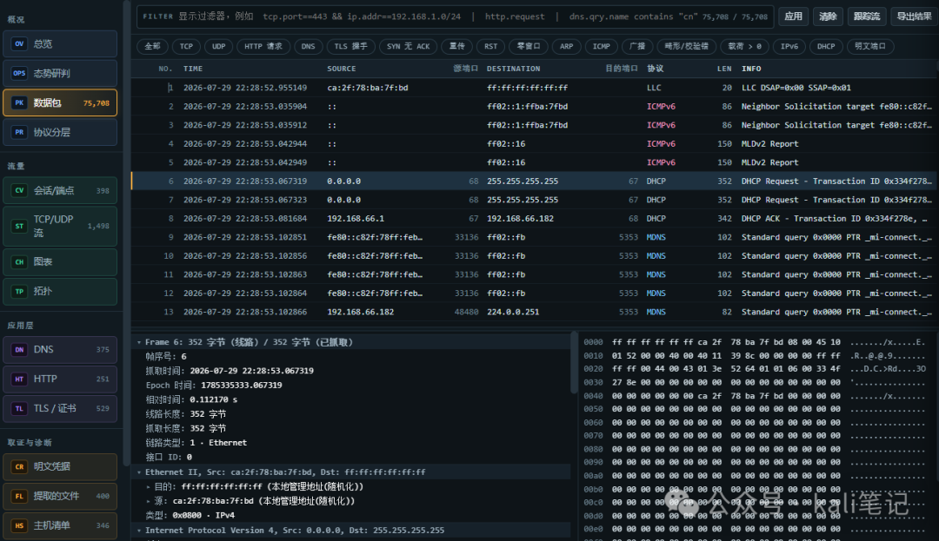Click the Epoch 时间 value line

214,386
